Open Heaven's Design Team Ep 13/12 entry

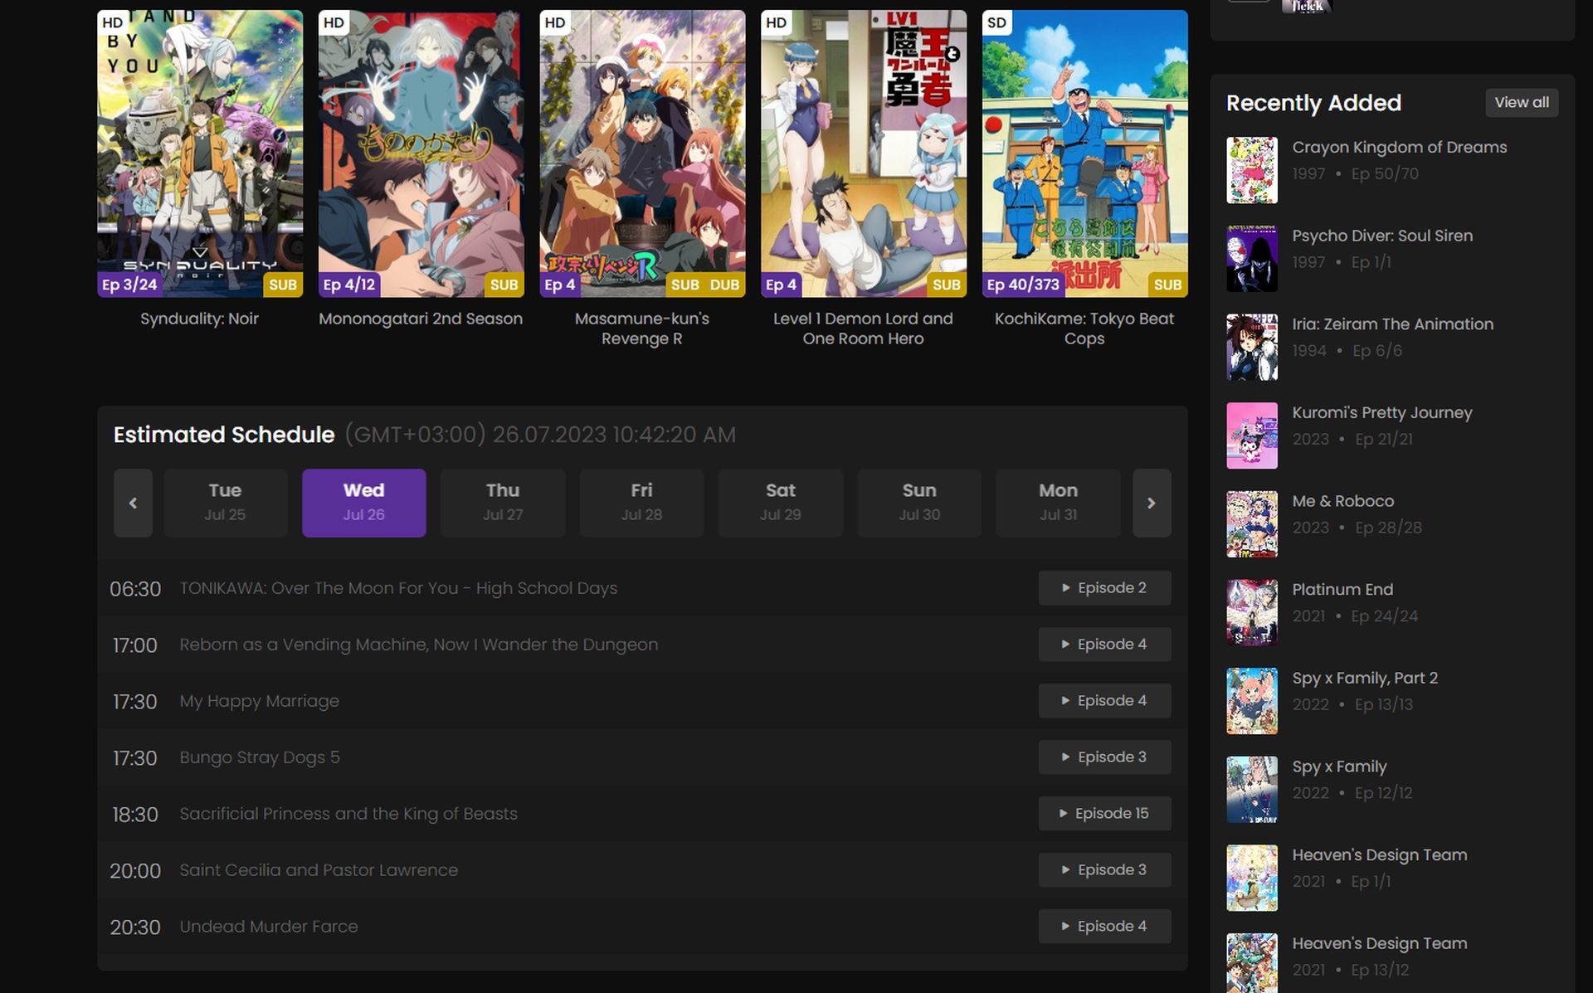click(x=1379, y=943)
